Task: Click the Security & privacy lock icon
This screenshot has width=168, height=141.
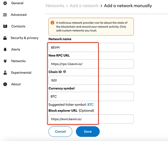Action: [5, 38]
